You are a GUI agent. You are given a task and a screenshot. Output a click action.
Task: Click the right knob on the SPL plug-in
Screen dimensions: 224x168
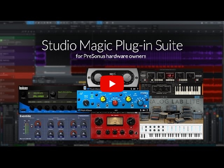(127, 78)
